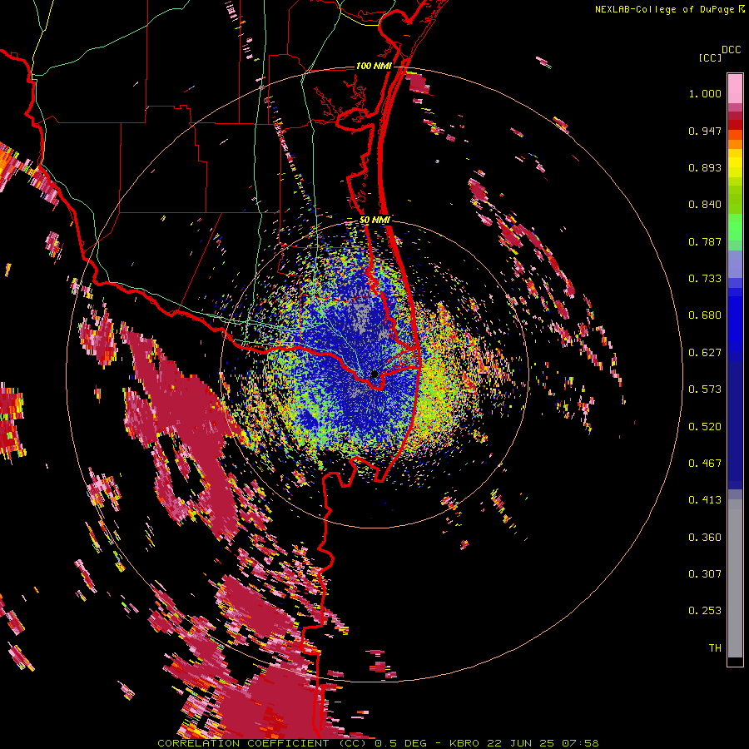
Task: Click the bright green segment of color bar
Action: (735, 226)
